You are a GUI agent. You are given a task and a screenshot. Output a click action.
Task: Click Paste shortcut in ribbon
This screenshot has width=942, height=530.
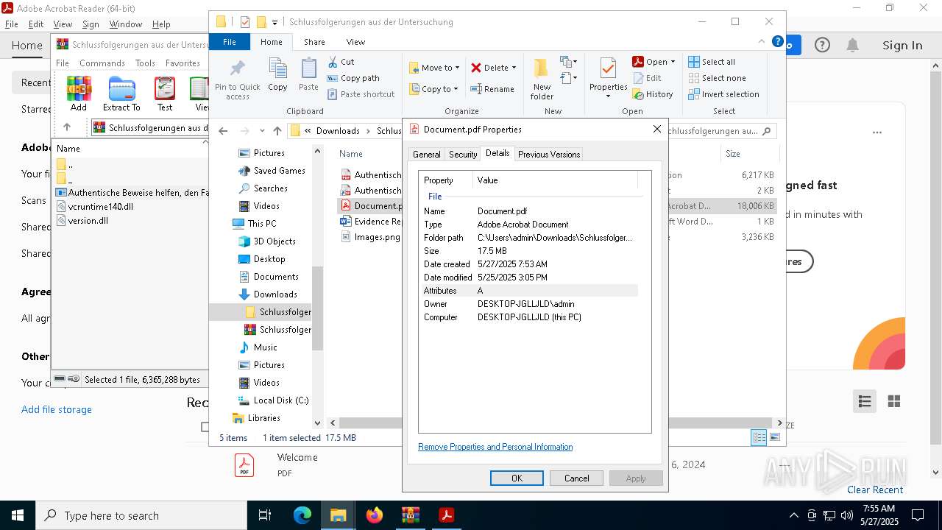click(361, 94)
